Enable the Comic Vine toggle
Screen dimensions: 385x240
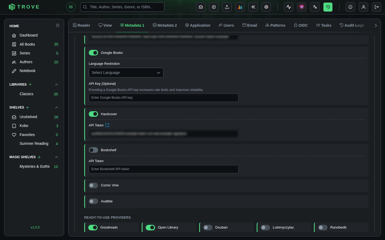(93, 185)
